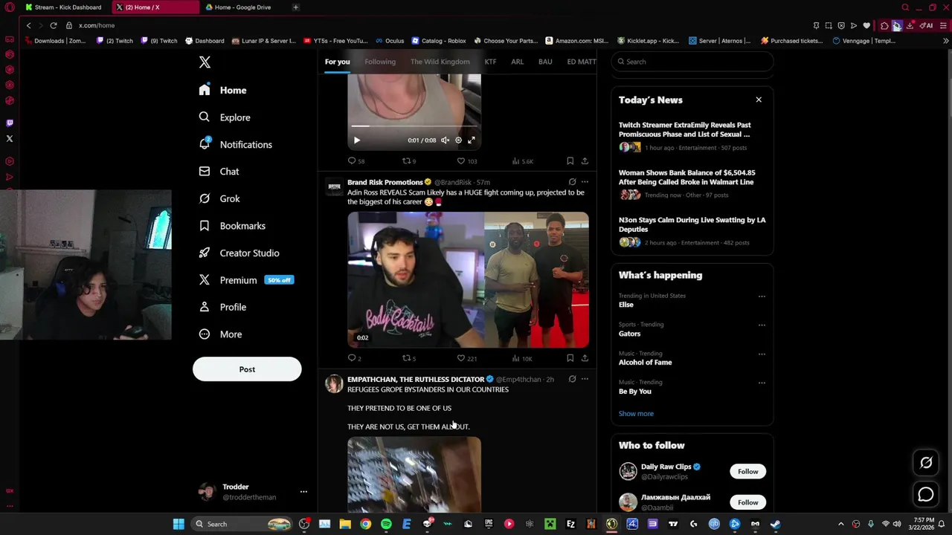Bookmark the post with 103 likes
952x535 pixels.
tap(570, 160)
